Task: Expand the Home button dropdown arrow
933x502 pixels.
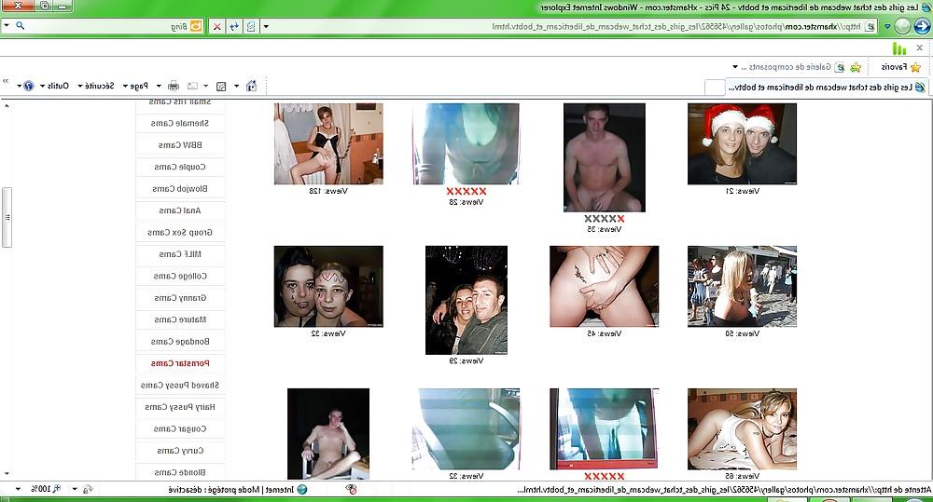Action: [236, 86]
